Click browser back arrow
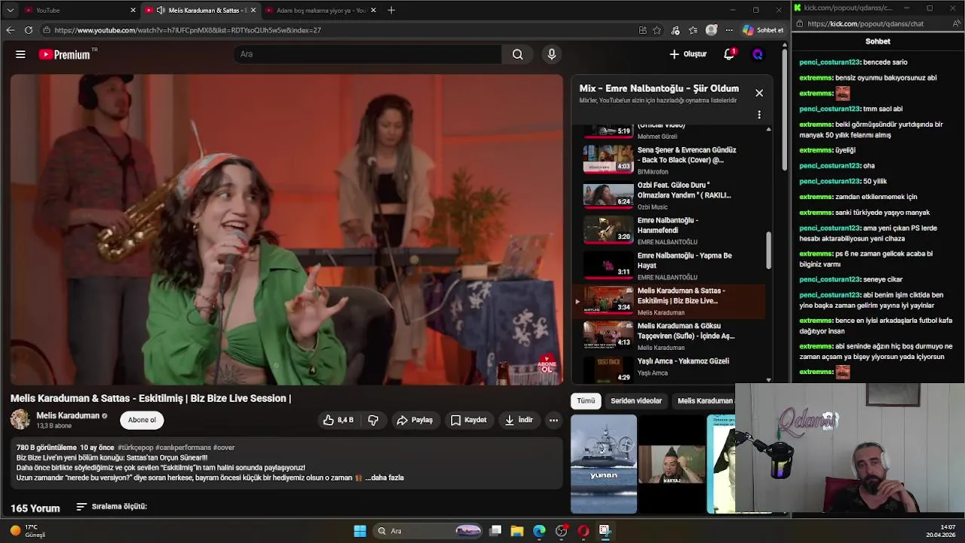The image size is (965, 543). click(10, 30)
